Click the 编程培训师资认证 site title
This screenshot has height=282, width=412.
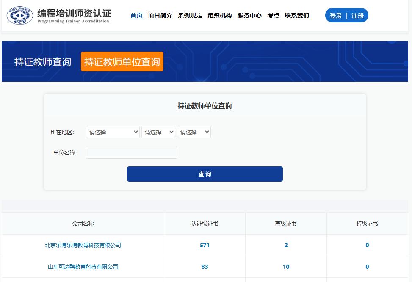pos(74,13)
